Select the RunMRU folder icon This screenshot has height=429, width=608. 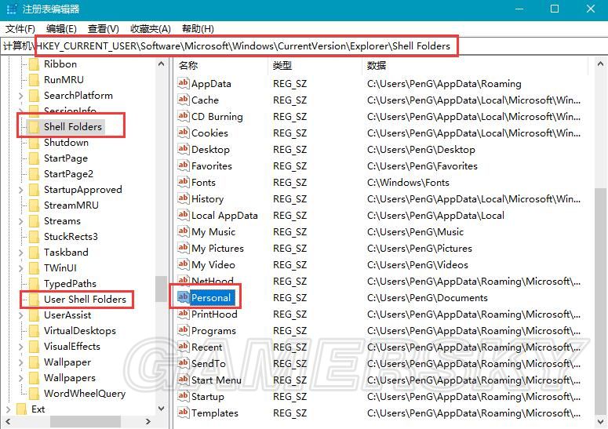(x=34, y=80)
